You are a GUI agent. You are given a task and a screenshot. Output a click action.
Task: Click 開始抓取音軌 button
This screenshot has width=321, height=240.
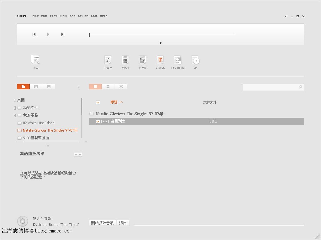(x=103, y=223)
